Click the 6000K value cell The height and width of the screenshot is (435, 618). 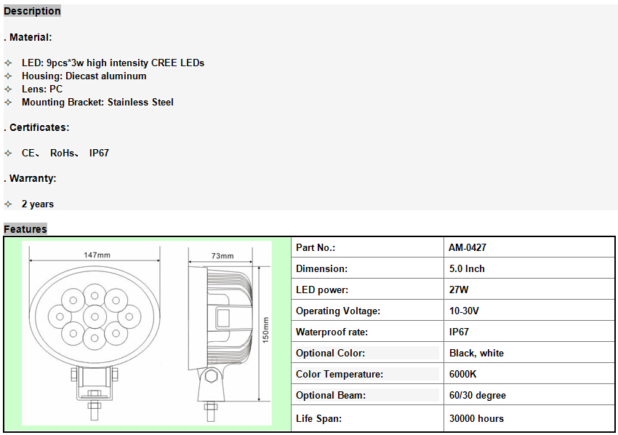529,374
